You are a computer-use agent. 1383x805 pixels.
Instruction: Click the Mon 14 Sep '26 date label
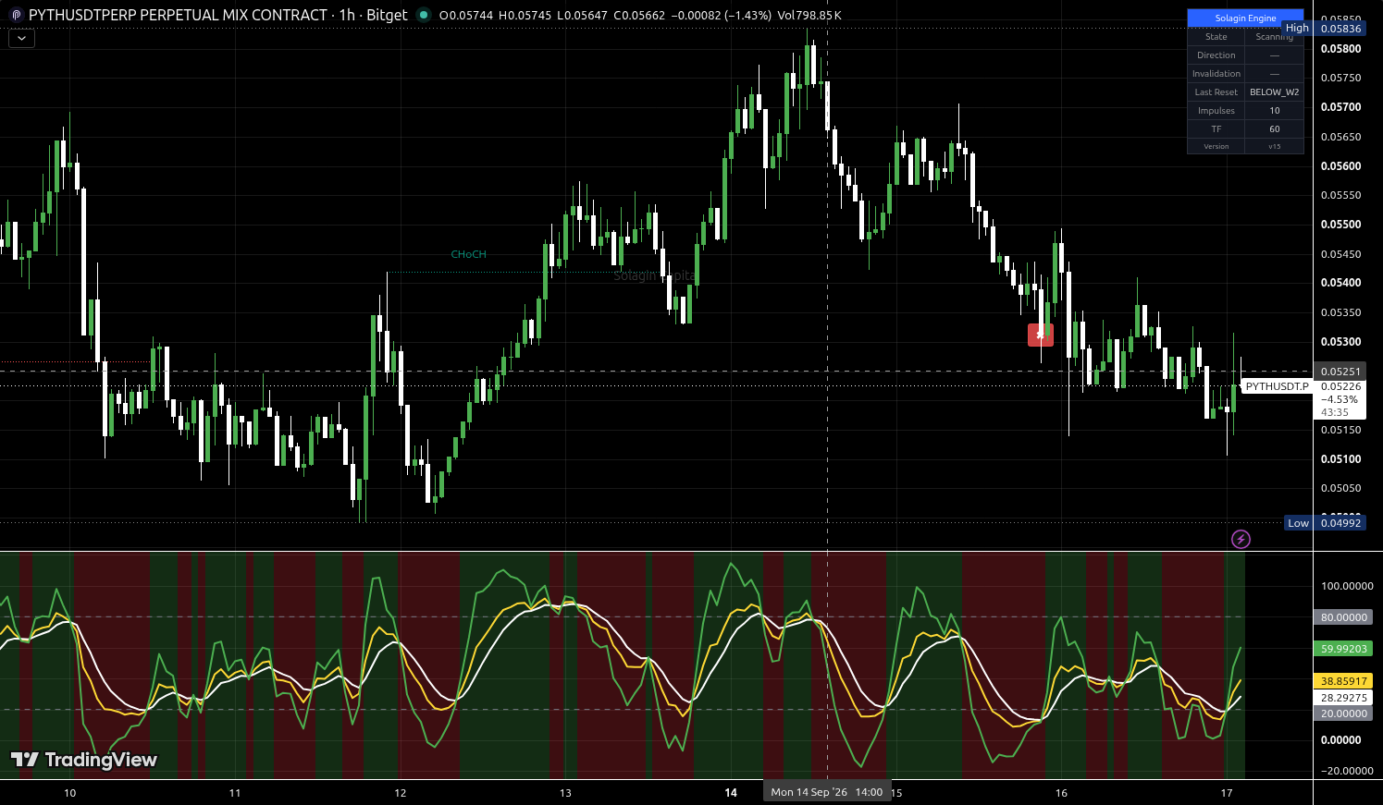point(826,792)
